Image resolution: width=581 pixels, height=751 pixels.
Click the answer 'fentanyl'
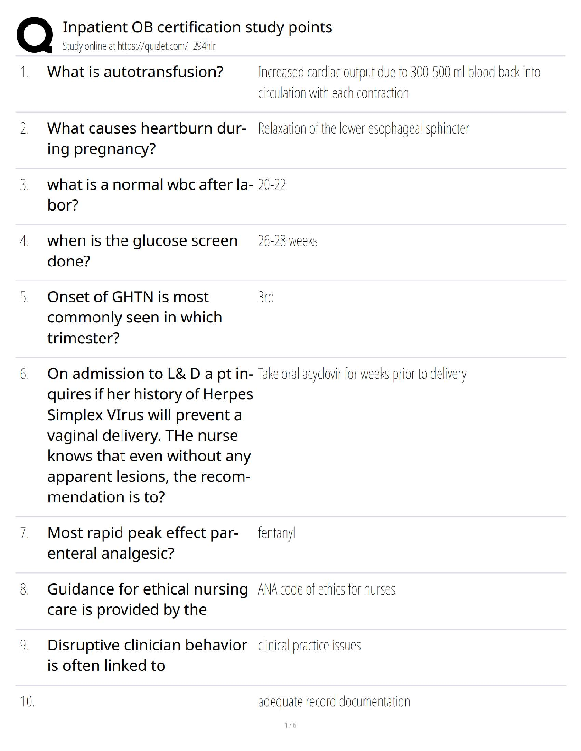click(276, 533)
